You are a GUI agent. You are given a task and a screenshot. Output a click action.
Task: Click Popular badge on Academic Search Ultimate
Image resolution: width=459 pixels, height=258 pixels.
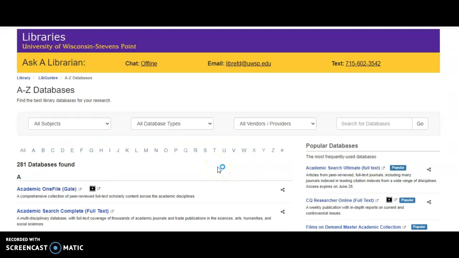398,168
